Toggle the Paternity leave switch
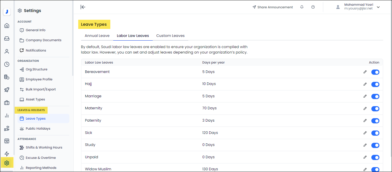The width and height of the screenshot is (392, 172). pyautogui.click(x=375, y=120)
